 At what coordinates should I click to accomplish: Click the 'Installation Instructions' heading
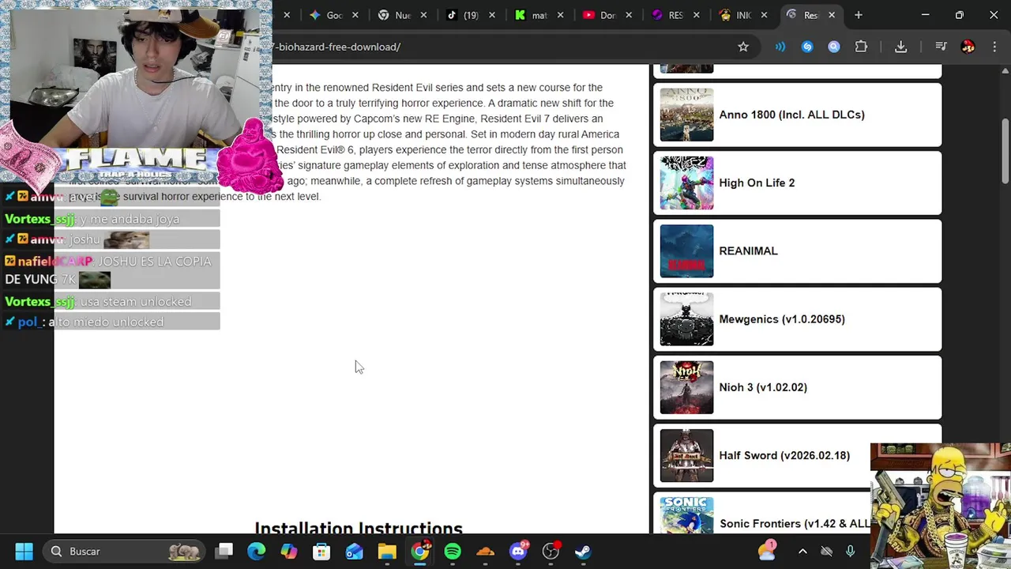pyautogui.click(x=359, y=526)
